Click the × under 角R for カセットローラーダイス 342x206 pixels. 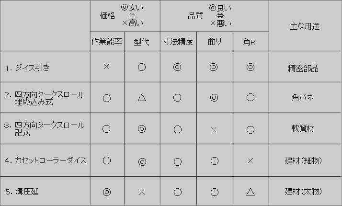click(250, 160)
